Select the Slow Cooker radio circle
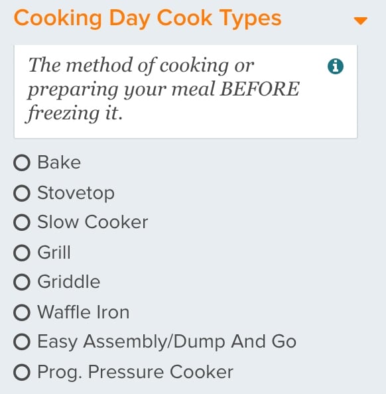Viewport: 386px width, 394px height. (22, 222)
